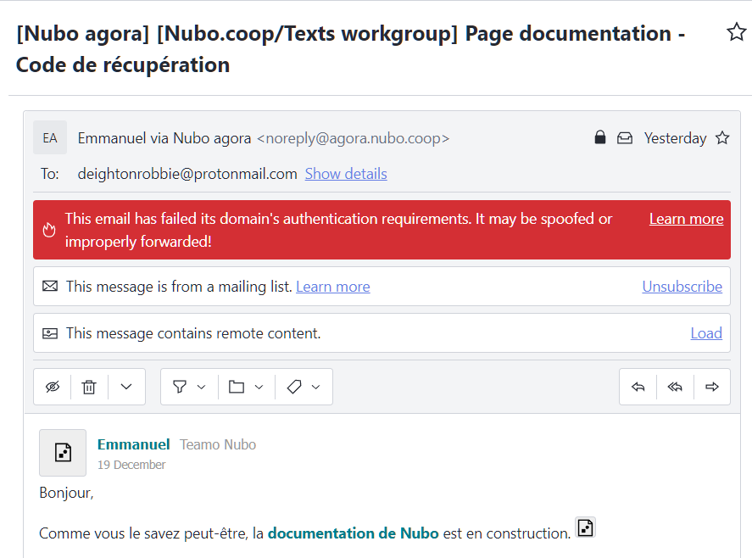Expand more actions chevron beside trash
The image size is (752, 558).
(126, 387)
